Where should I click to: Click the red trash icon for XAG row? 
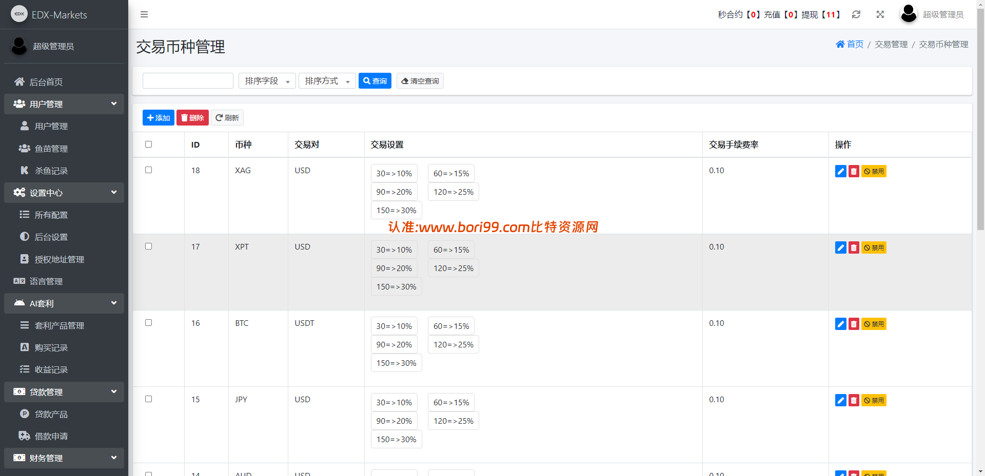[x=854, y=171]
